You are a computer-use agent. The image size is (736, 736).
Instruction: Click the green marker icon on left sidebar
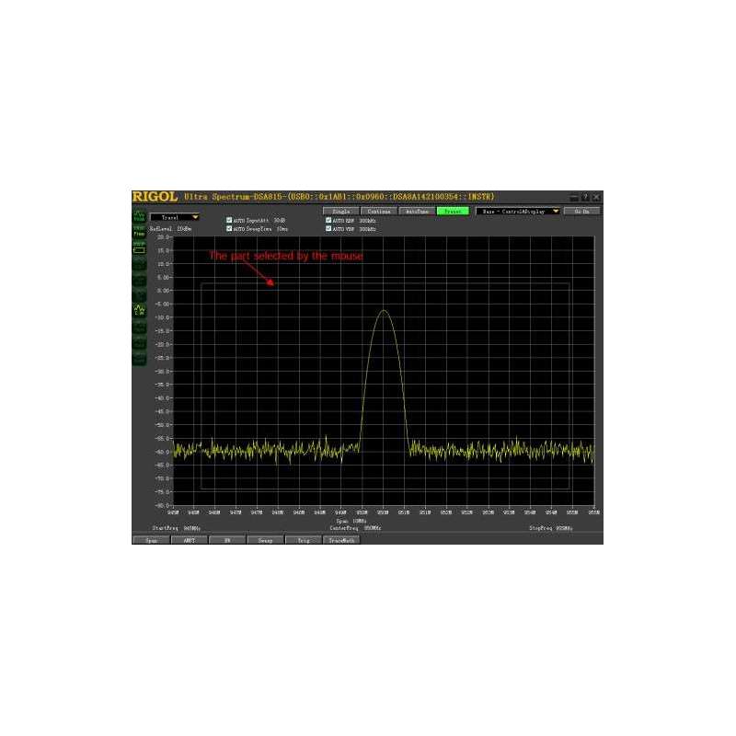(141, 308)
